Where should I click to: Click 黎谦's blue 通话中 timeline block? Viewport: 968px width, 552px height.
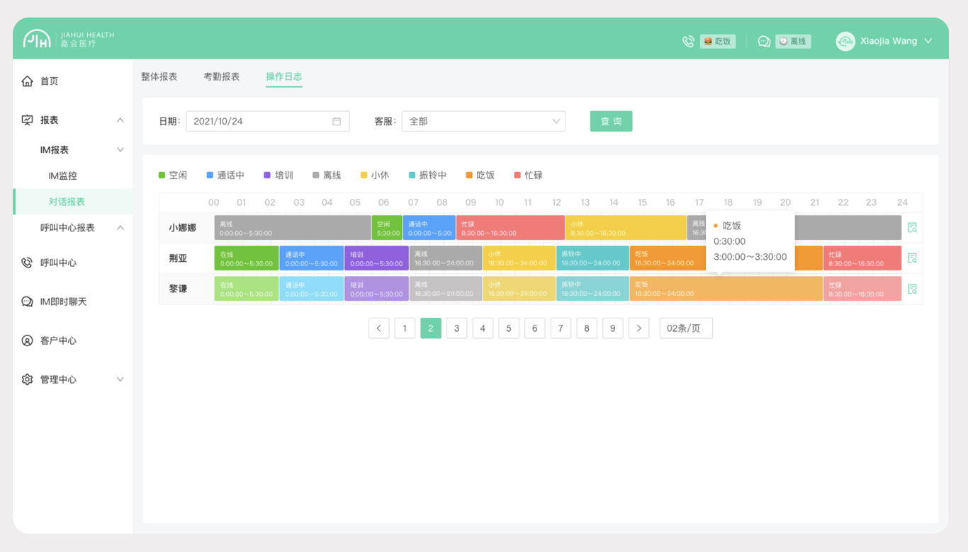(x=312, y=289)
